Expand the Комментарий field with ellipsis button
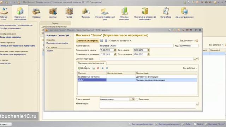 pyautogui.click(x=197, y=104)
